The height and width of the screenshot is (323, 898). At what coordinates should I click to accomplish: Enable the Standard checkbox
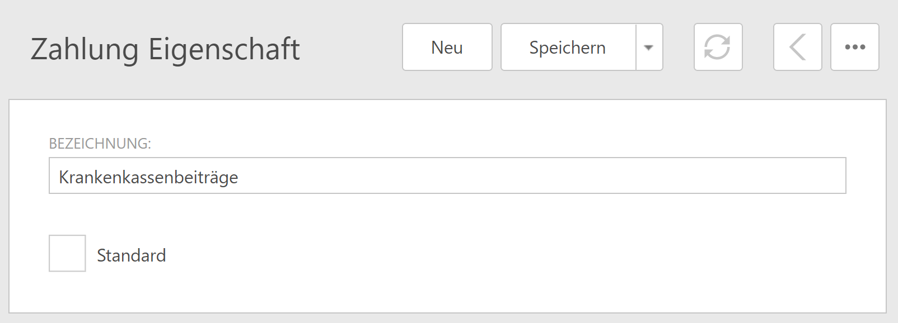click(x=67, y=253)
